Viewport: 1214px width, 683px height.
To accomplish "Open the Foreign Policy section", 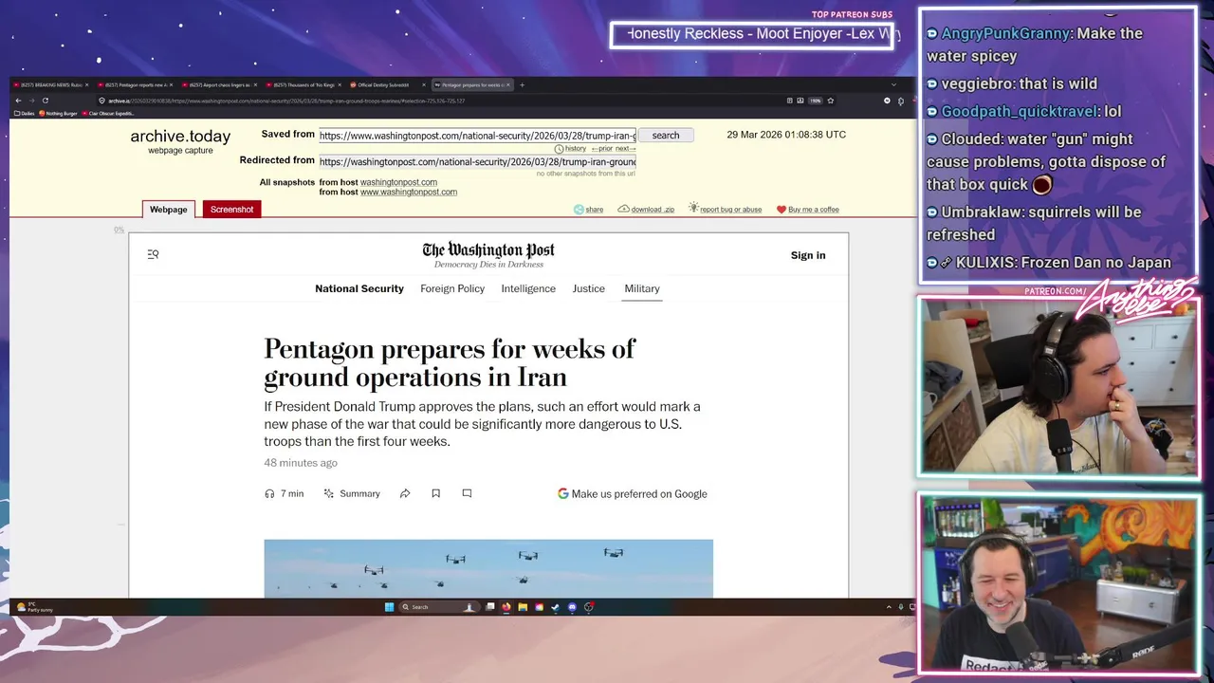I will pyautogui.click(x=452, y=288).
